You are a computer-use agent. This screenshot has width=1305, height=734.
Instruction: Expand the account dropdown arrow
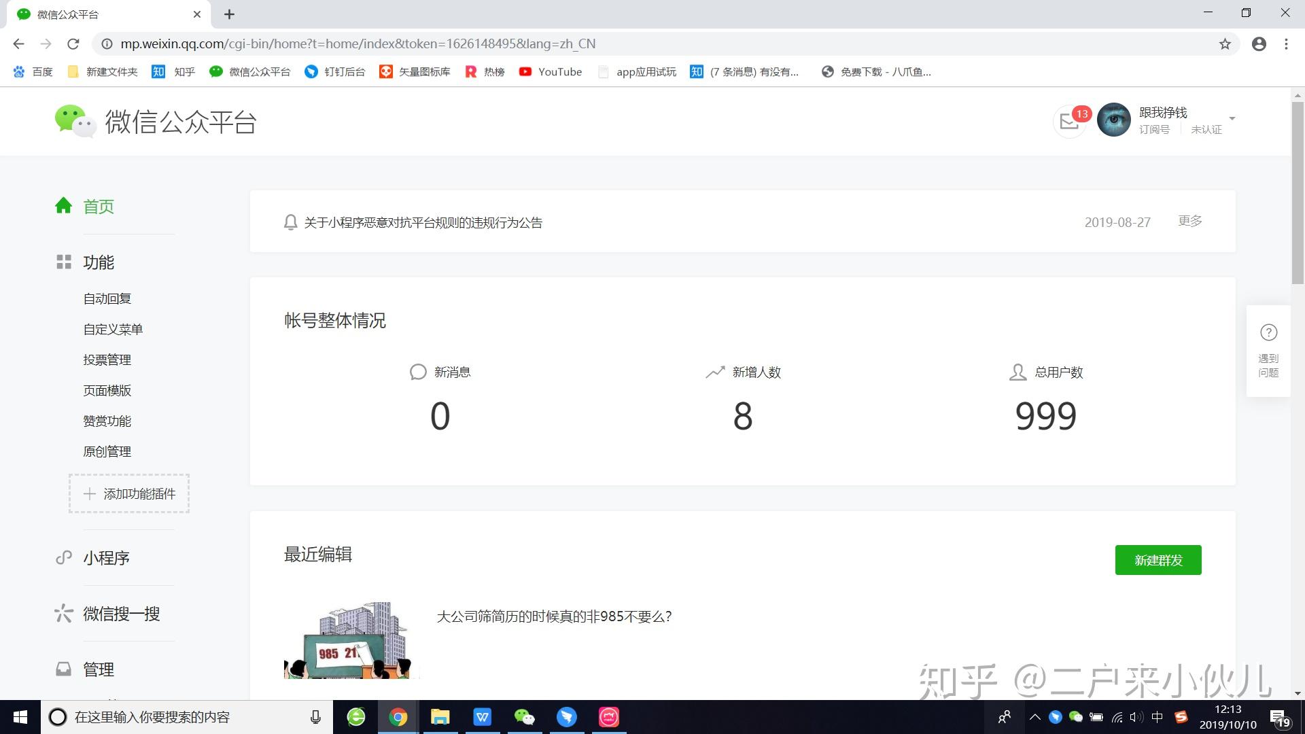point(1232,119)
